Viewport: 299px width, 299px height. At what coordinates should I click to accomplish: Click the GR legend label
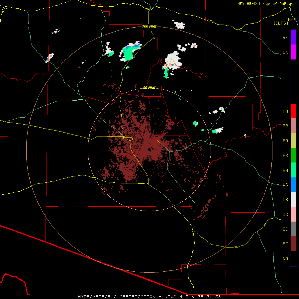point(285,126)
